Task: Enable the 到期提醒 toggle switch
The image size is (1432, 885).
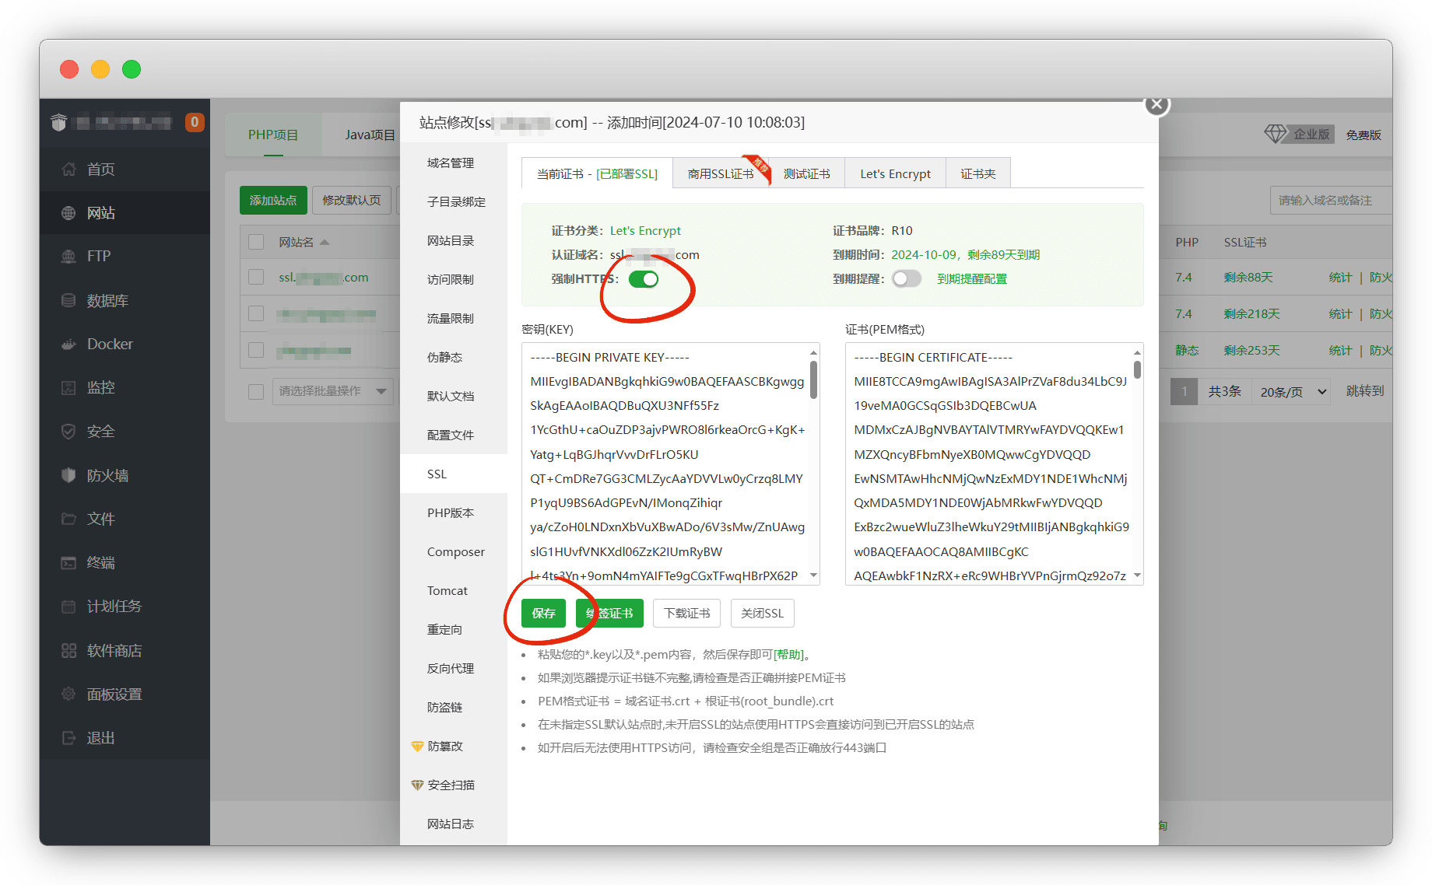Action: click(906, 279)
